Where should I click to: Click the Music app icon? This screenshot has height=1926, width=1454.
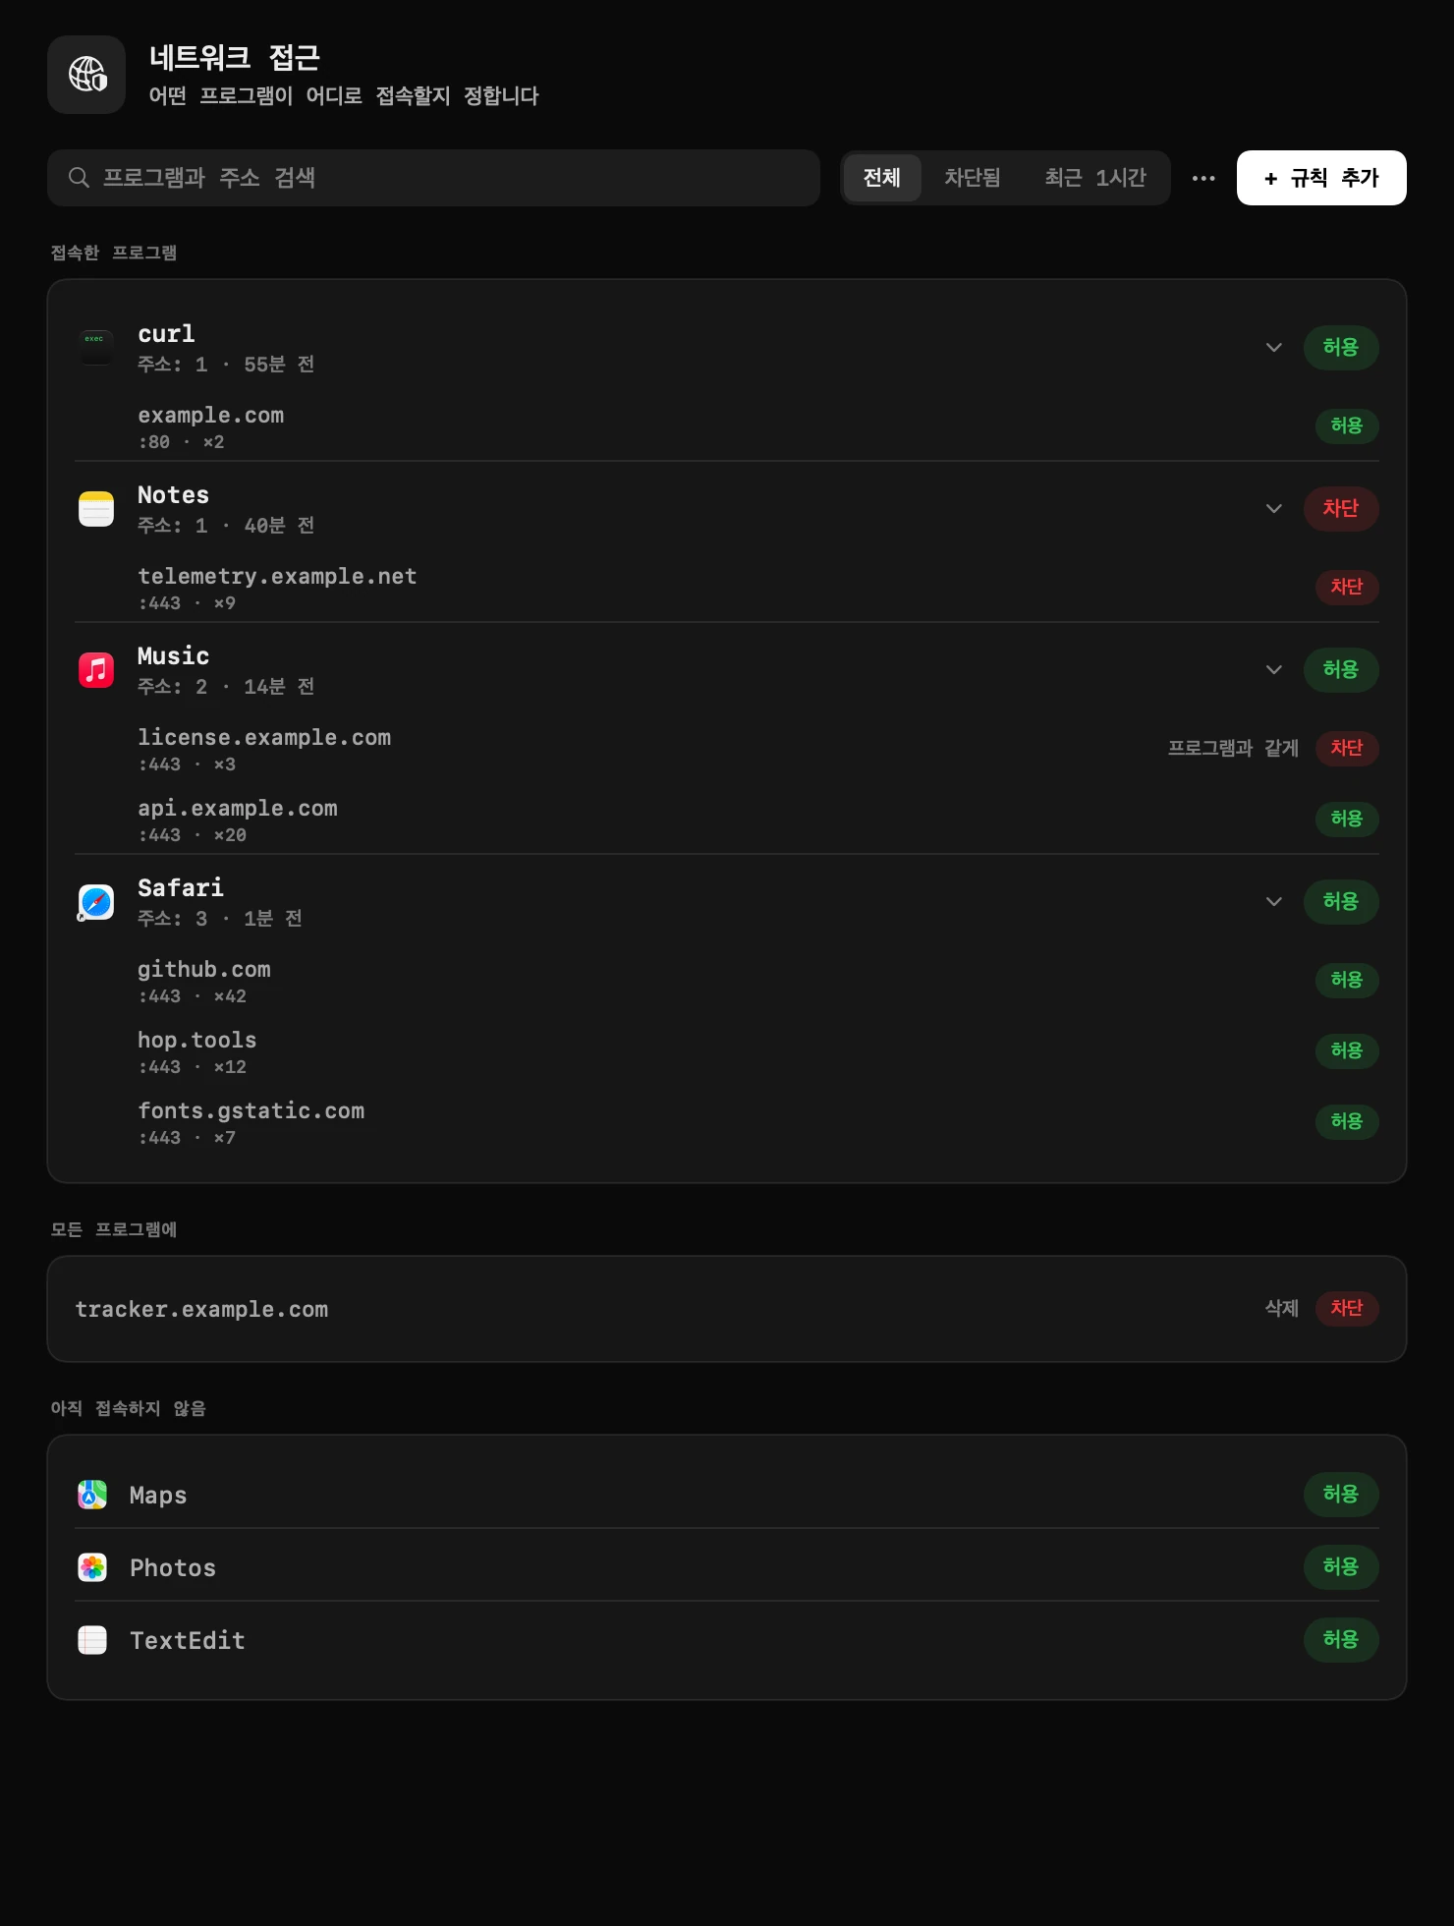point(95,670)
